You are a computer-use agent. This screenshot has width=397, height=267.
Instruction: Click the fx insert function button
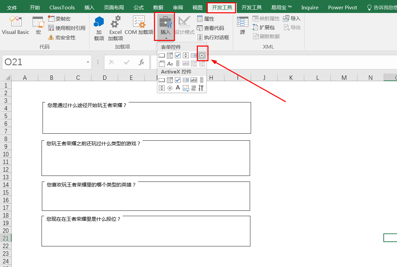pyautogui.click(x=141, y=62)
